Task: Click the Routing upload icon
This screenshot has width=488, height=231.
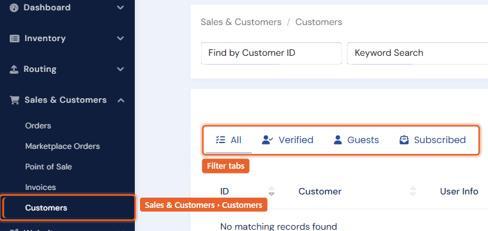Action: click(13, 69)
